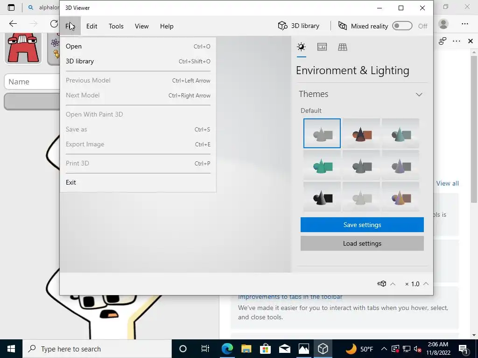This screenshot has height=358, width=478.
Task: Open the Help menu
Action: (x=167, y=26)
